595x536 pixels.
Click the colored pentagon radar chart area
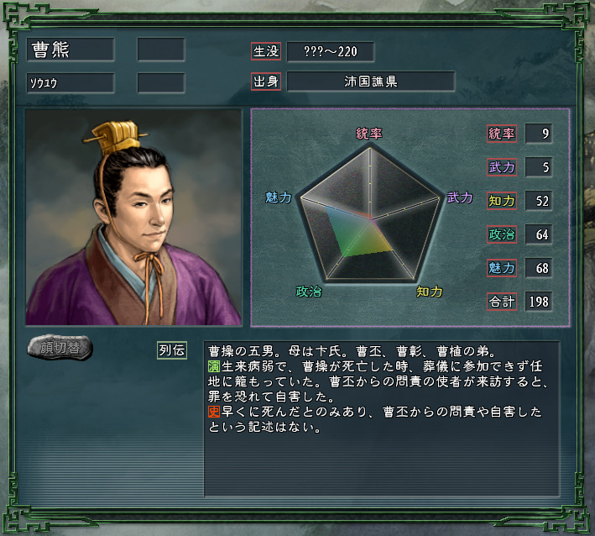coord(370,213)
